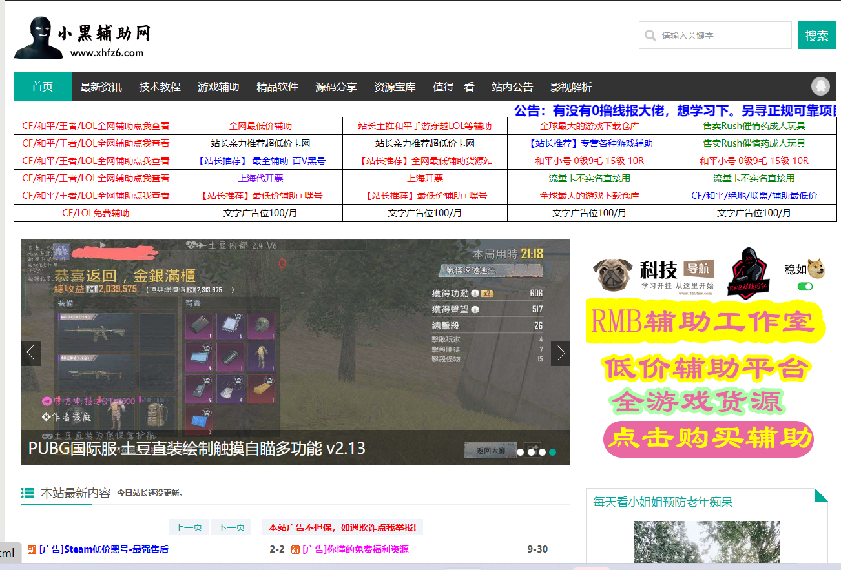Open the 精品软件 nav item
The width and height of the screenshot is (841, 570).
click(x=277, y=87)
